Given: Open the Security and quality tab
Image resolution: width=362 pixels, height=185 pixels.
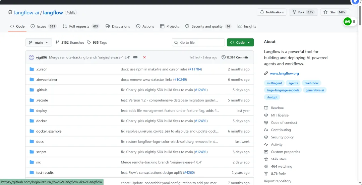Looking at the screenshot, I should click(208, 26).
